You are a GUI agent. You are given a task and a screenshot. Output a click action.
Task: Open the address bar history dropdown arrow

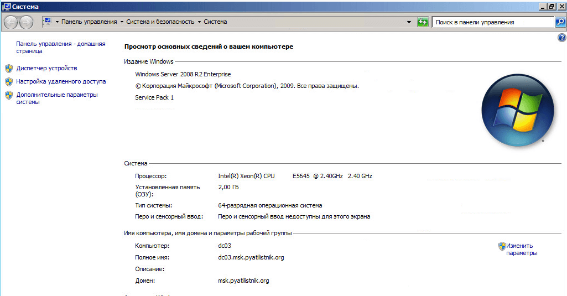point(409,22)
